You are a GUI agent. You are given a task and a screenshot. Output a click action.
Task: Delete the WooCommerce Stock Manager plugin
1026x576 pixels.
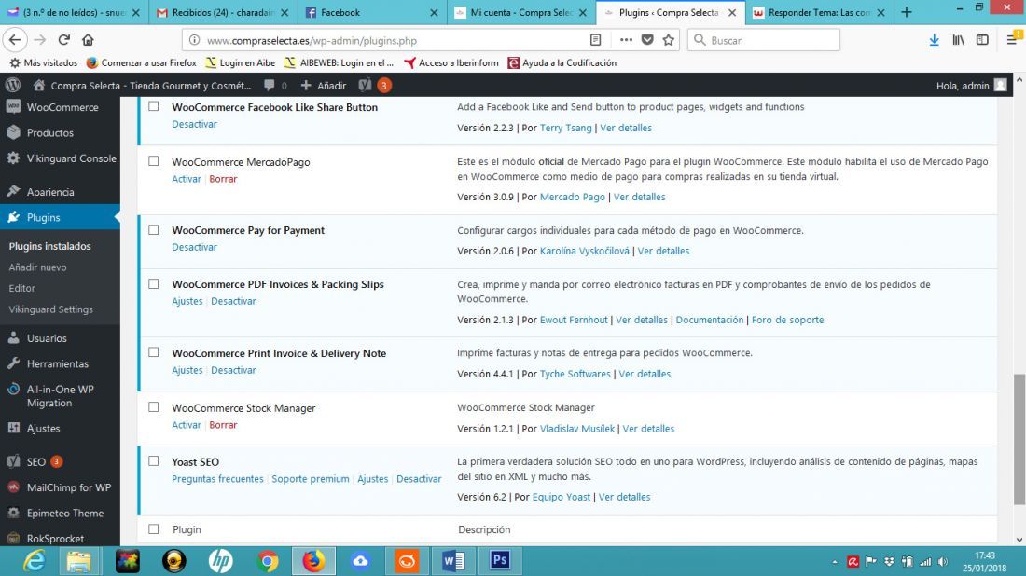pyautogui.click(x=223, y=425)
